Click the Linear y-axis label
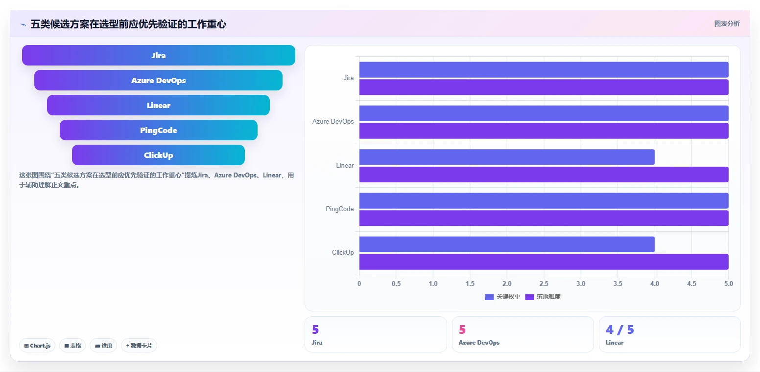 pos(345,166)
